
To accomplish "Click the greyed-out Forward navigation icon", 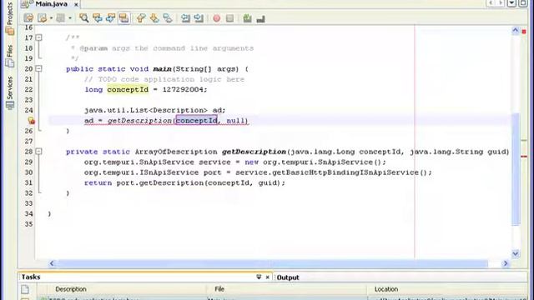I will [x=61, y=18].
